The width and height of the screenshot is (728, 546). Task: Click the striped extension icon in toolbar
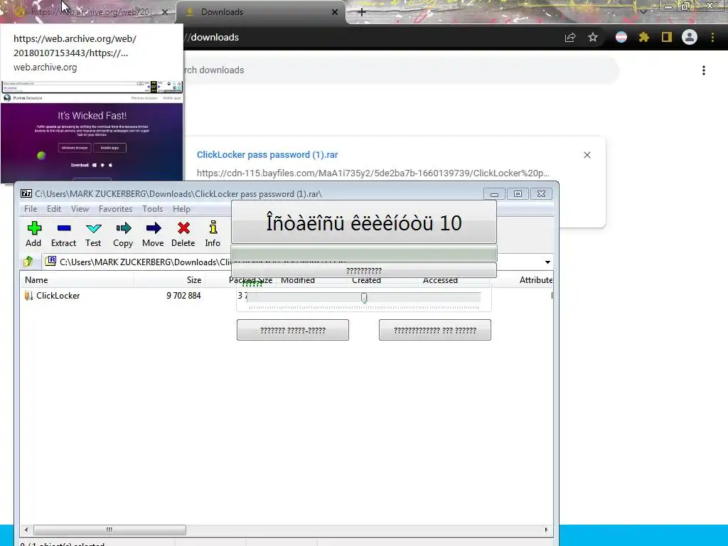point(621,37)
